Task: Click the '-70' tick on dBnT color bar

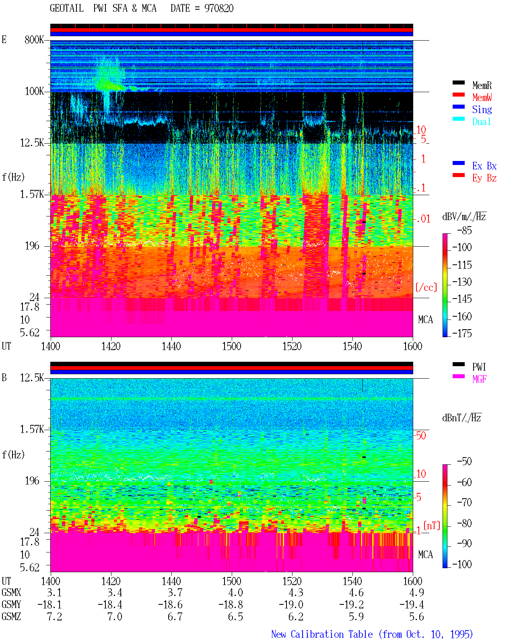Action: click(464, 502)
